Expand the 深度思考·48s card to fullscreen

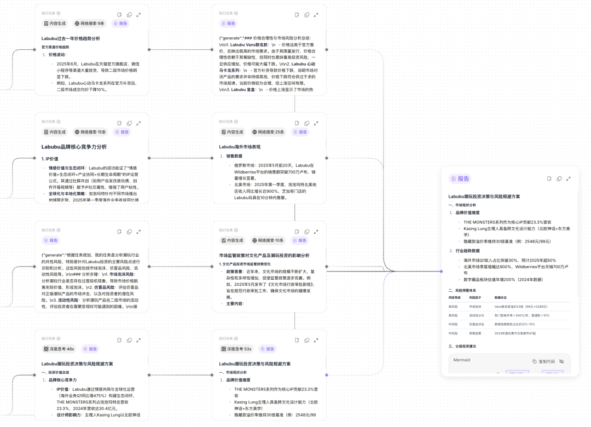[x=138, y=341]
